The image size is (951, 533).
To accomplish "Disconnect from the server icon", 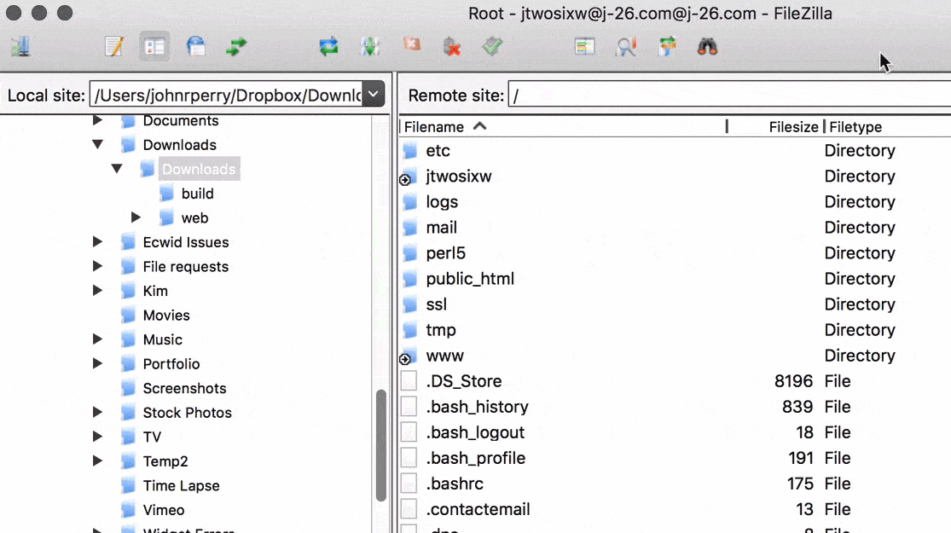I will pos(452,46).
